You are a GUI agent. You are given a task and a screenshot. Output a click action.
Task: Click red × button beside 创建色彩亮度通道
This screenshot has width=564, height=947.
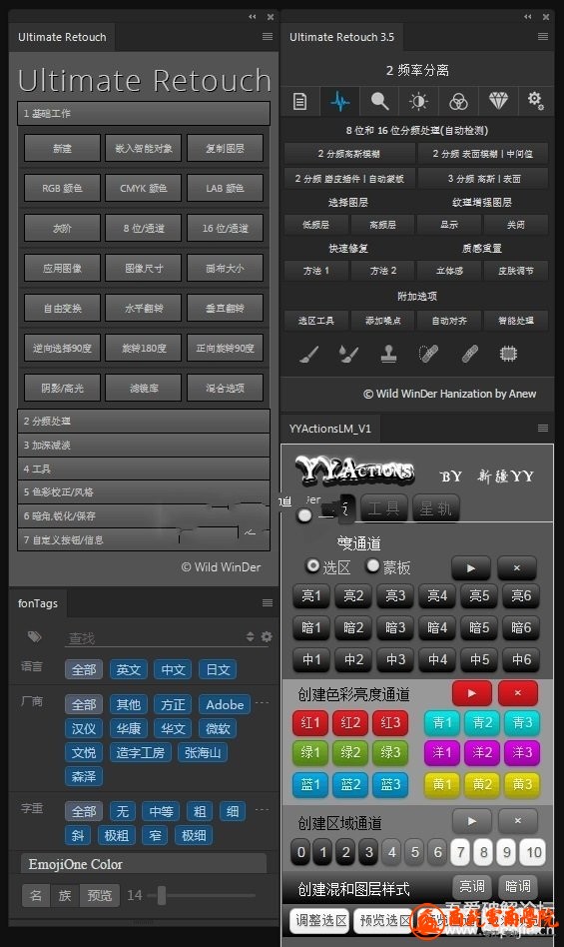pyautogui.click(x=517, y=693)
